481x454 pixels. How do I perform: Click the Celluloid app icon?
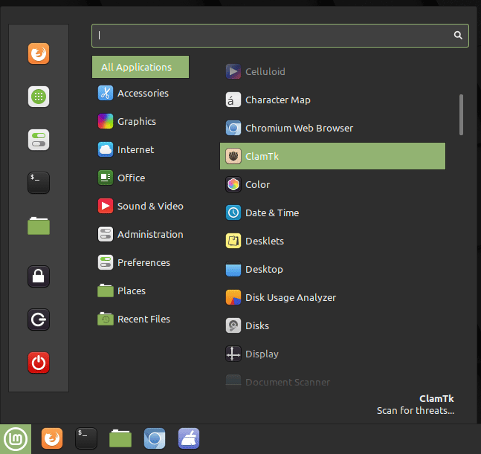233,71
